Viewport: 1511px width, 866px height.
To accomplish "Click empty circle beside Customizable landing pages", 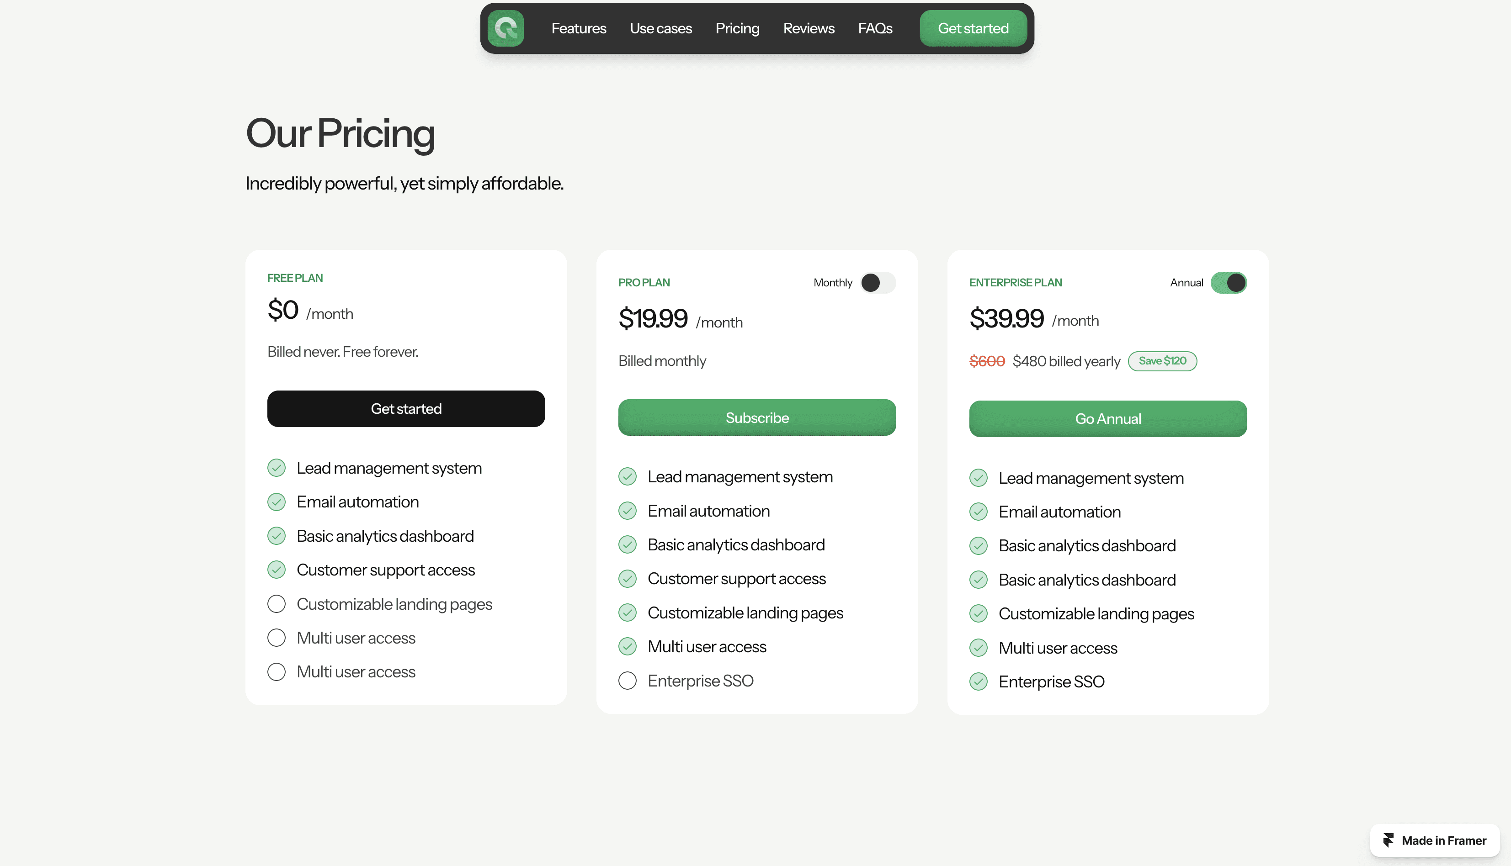I will click(x=276, y=604).
